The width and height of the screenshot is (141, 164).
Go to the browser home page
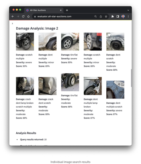point(28,16)
